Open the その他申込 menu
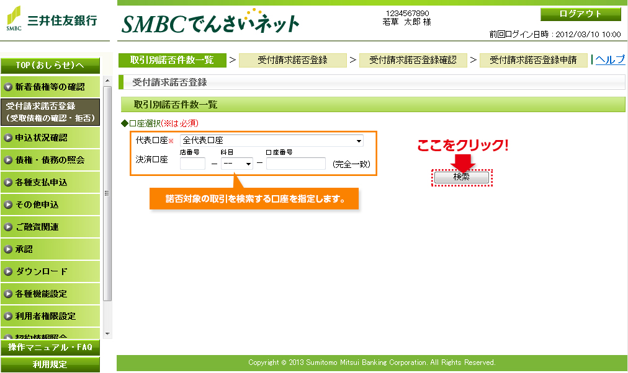Screen dimensions: 628x373 point(50,204)
